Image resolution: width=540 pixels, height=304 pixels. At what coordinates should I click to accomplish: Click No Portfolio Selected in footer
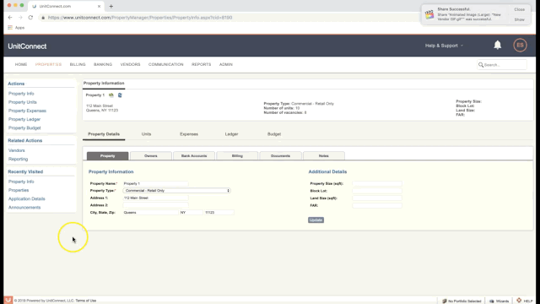[x=462, y=301]
